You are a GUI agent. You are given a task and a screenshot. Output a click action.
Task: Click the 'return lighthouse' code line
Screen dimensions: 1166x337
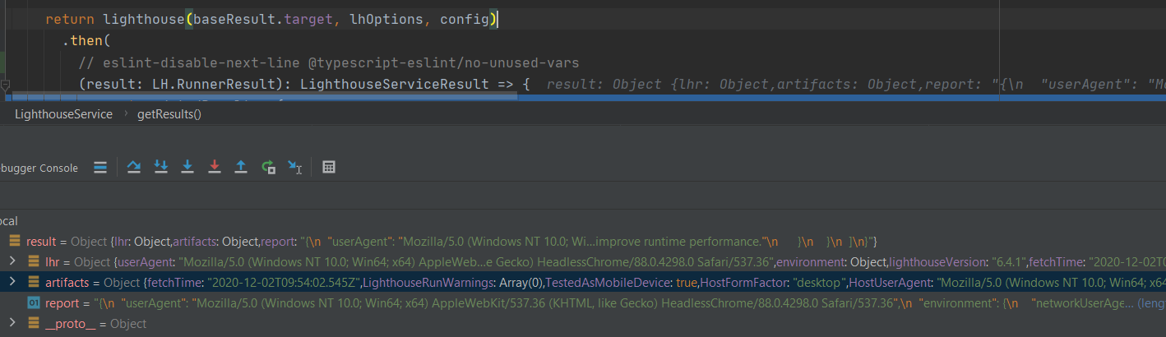271,19
